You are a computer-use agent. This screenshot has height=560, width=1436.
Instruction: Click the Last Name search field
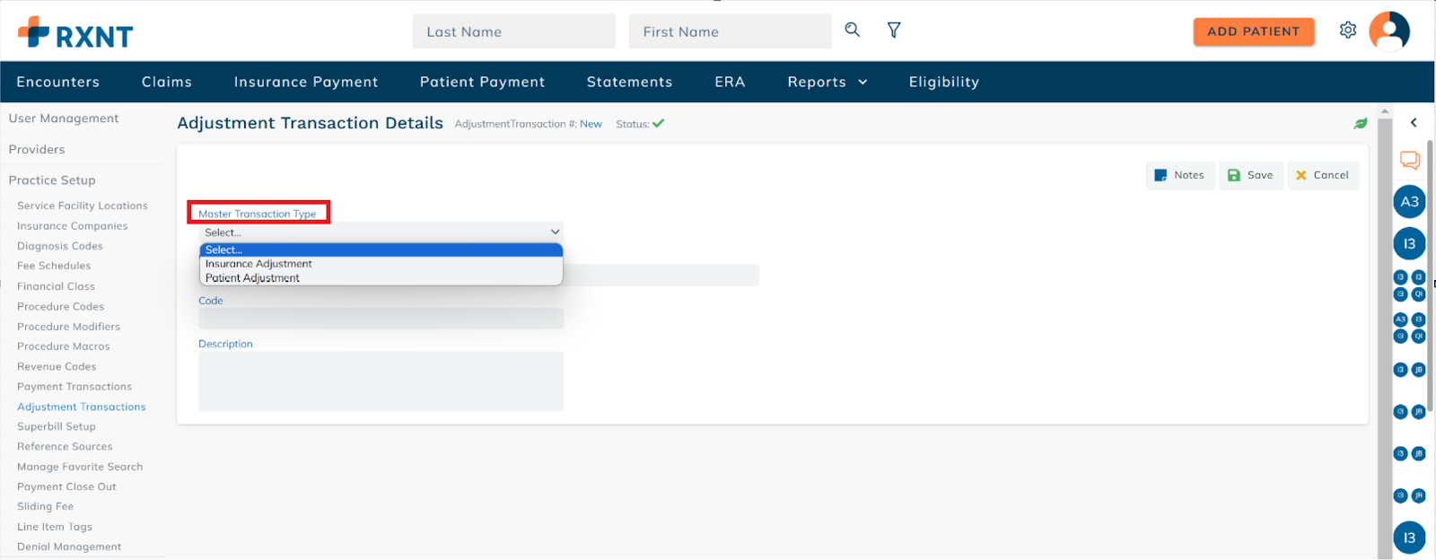(513, 31)
